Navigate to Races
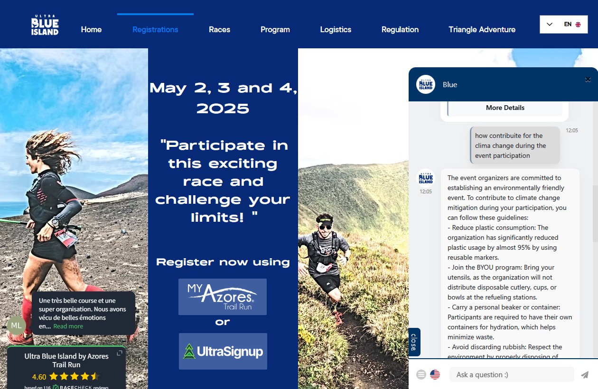The height and width of the screenshot is (389, 598). point(219,29)
